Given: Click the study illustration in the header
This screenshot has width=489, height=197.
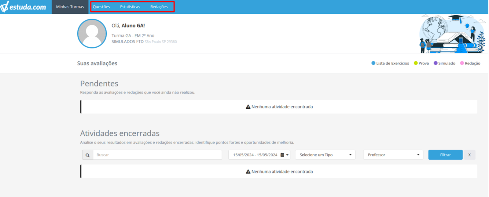Looking at the screenshot, I should point(452,34).
